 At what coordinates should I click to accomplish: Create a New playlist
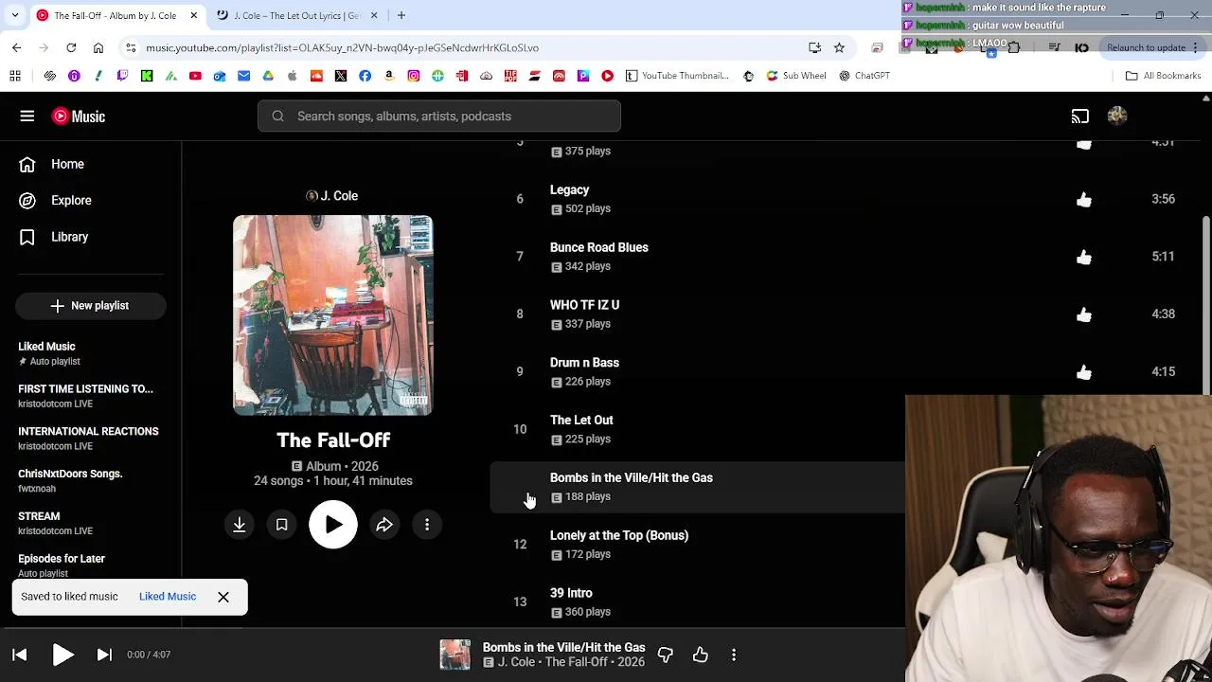pos(91,305)
